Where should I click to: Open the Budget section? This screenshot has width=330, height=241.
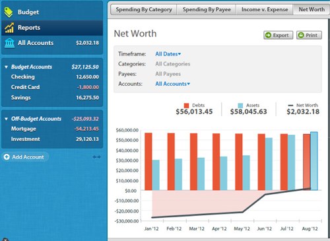point(52,12)
